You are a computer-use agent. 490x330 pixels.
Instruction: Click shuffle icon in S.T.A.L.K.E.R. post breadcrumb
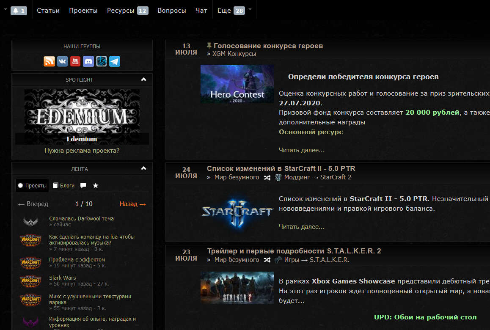[267, 260]
